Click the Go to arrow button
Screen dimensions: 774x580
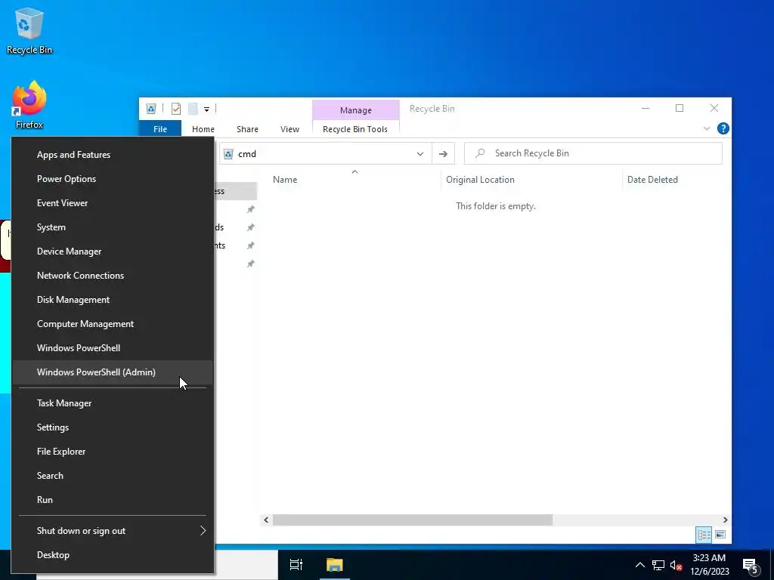pyautogui.click(x=443, y=154)
